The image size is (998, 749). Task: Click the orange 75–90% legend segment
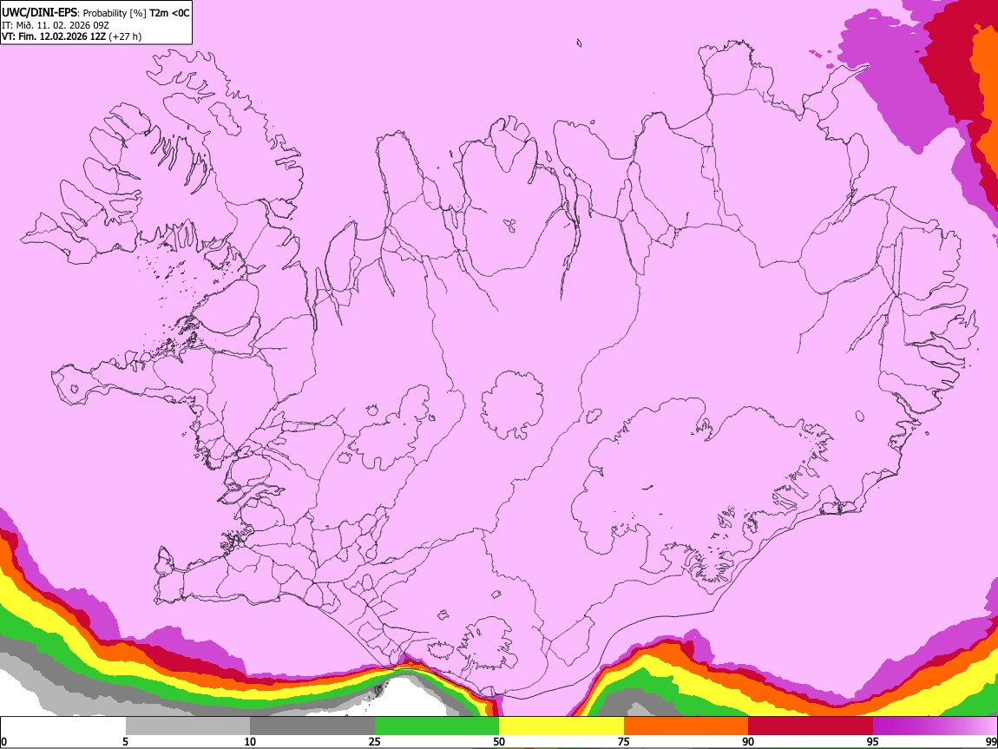click(686, 726)
